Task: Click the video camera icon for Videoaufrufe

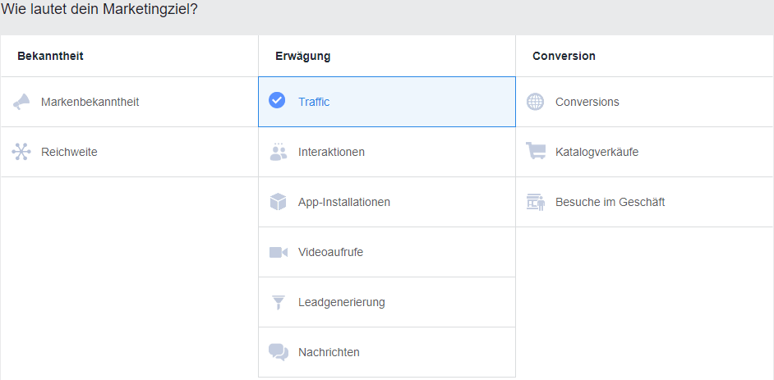Action: [x=279, y=252]
